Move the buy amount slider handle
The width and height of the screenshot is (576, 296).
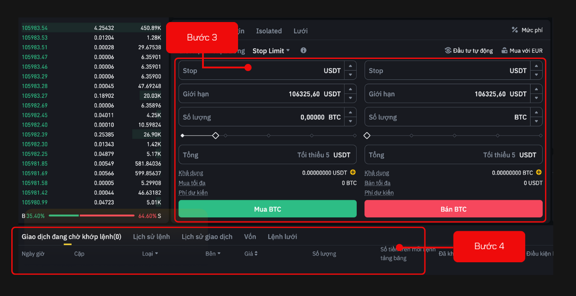pyautogui.click(x=215, y=135)
